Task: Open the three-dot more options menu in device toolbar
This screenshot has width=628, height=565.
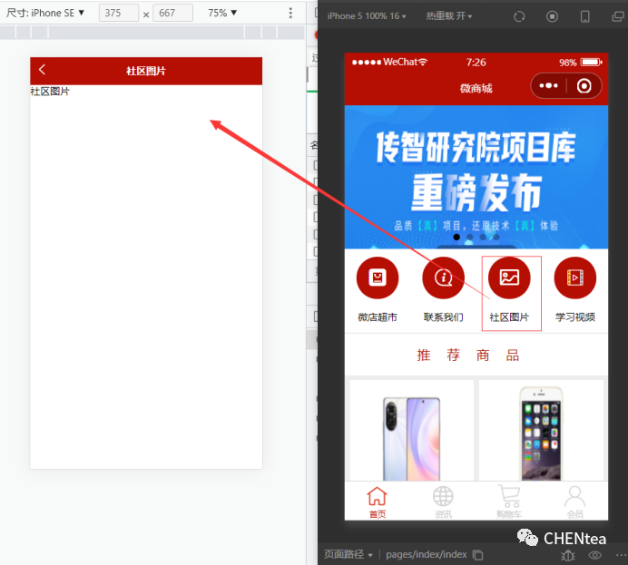Action: [290, 13]
